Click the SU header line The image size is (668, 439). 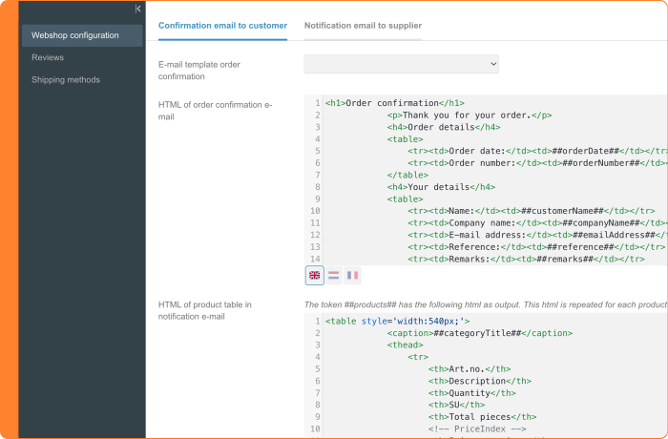pos(456,405)
